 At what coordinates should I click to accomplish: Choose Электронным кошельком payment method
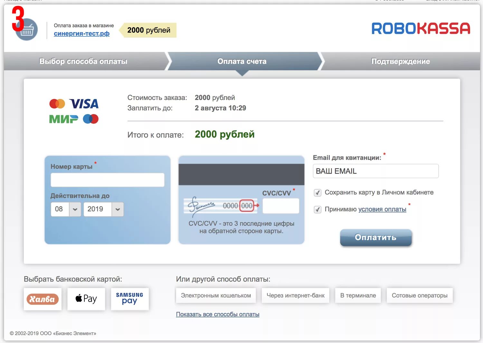(216, 295)
